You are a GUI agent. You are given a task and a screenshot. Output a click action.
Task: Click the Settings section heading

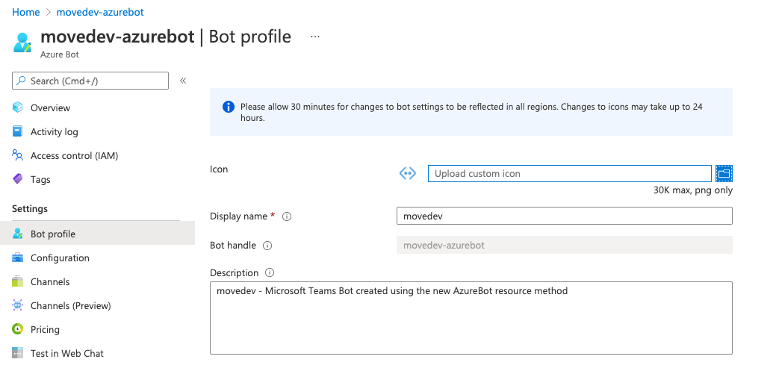coord(30,208)
